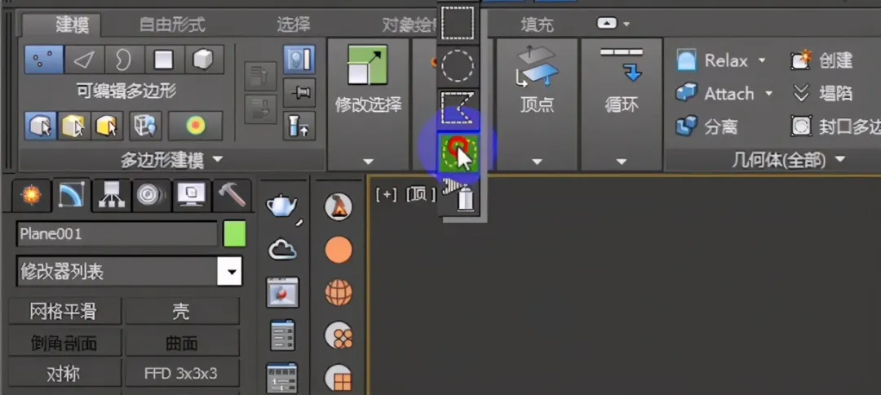The height and width of the screenshot is (395, 881).
Task: Open Modify command panel tab
Action: pyautogui.click(x=71, y=195)
